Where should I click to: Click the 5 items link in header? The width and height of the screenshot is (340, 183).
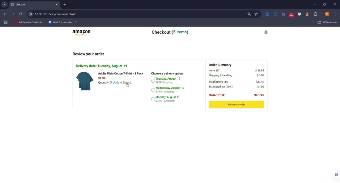point(180,32)
